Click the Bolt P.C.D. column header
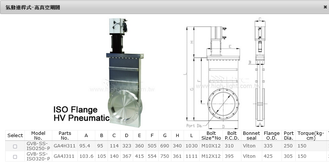Viewport: 329px width, 163px height. (x=232, y=136)
